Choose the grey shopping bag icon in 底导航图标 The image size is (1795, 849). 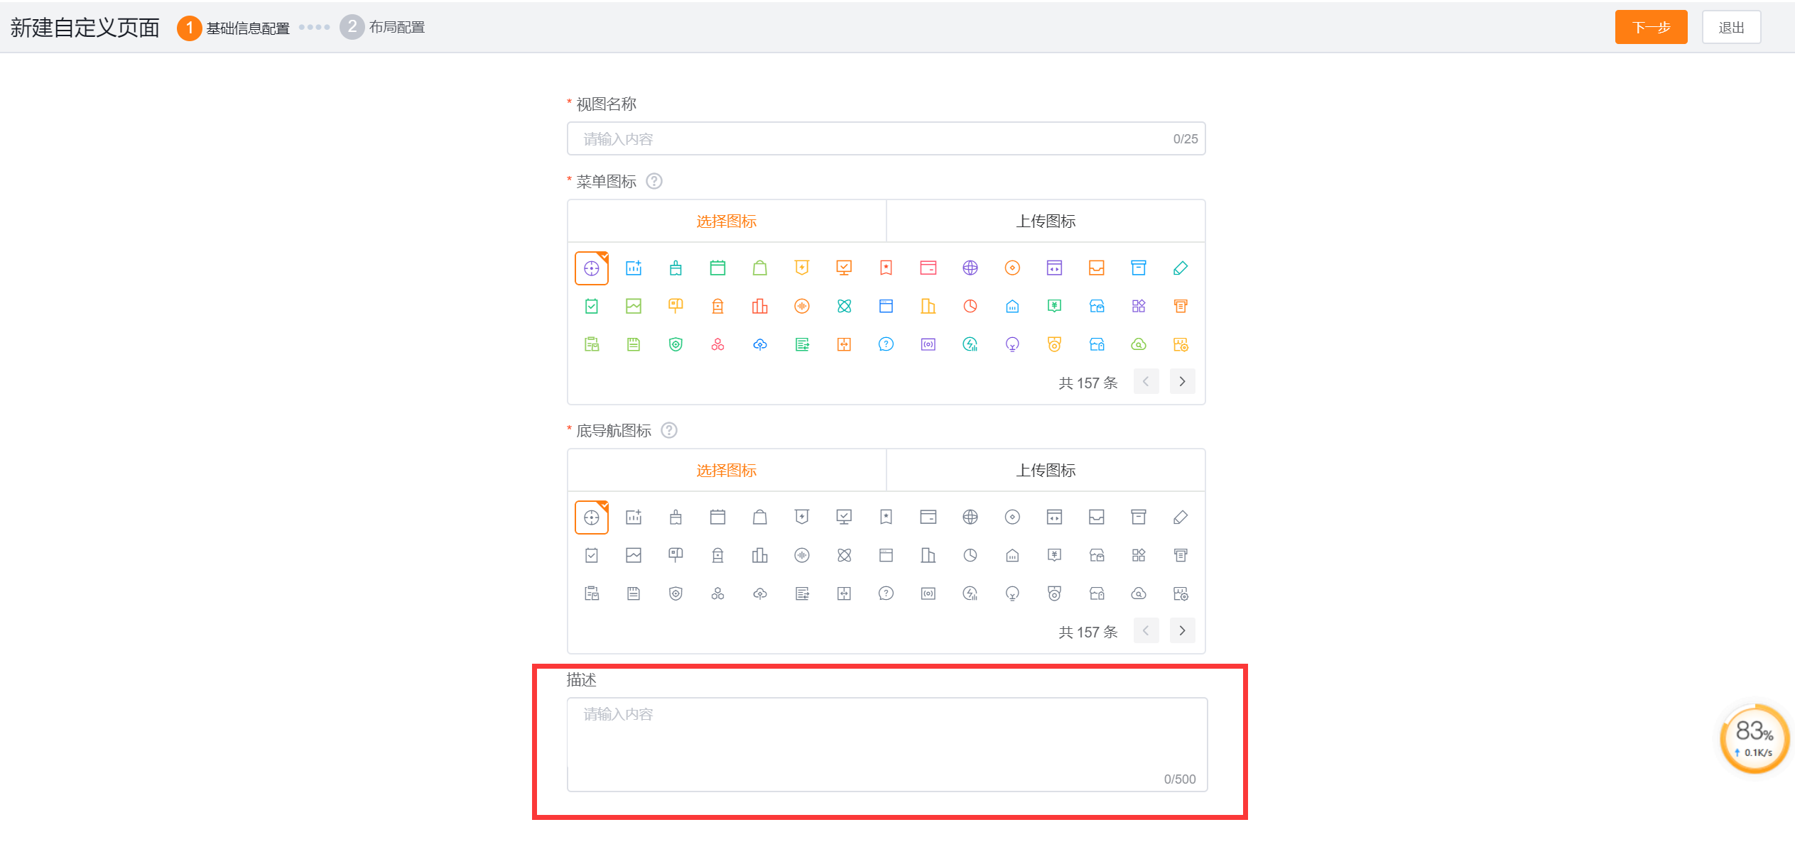coord(760,517)
